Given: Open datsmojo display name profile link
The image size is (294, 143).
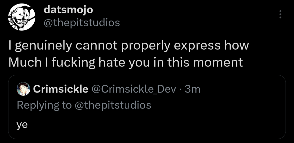Looking at the screenshot, I should (x=68, y=10).
